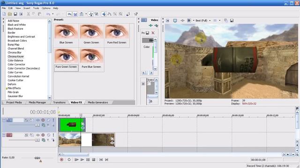Open project properties toolbar icon
Image resolution: width=300 pixels, height=168 pixels.
point(21,14)
